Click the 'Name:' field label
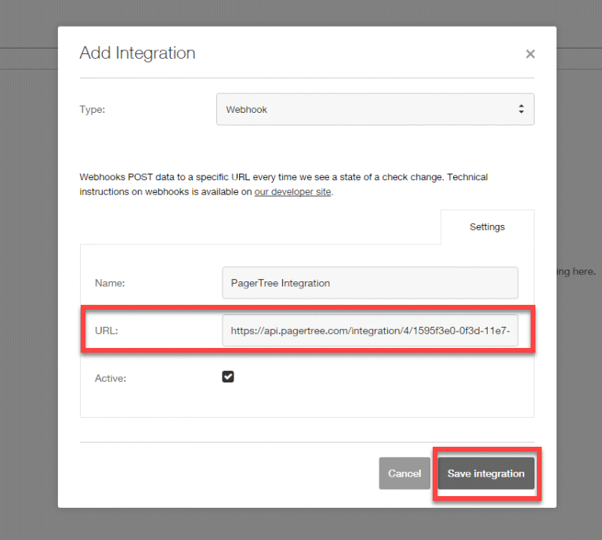602x540 pixels. tap(109, 283)
